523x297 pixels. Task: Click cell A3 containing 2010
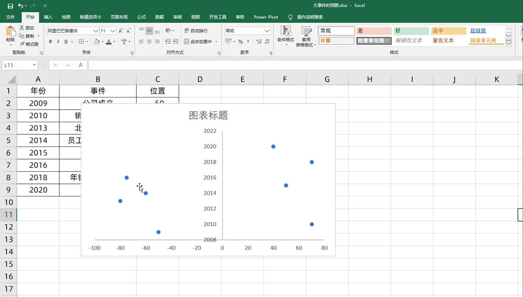pos(38,116)
